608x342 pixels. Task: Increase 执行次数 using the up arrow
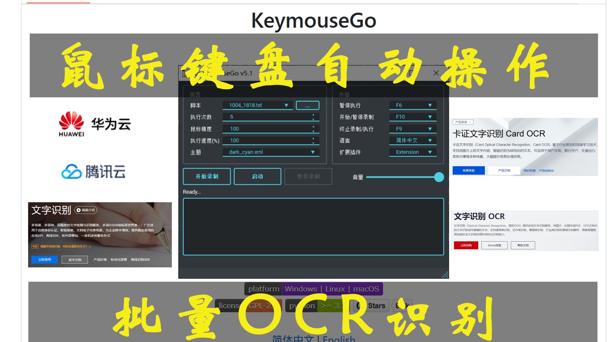313,115
